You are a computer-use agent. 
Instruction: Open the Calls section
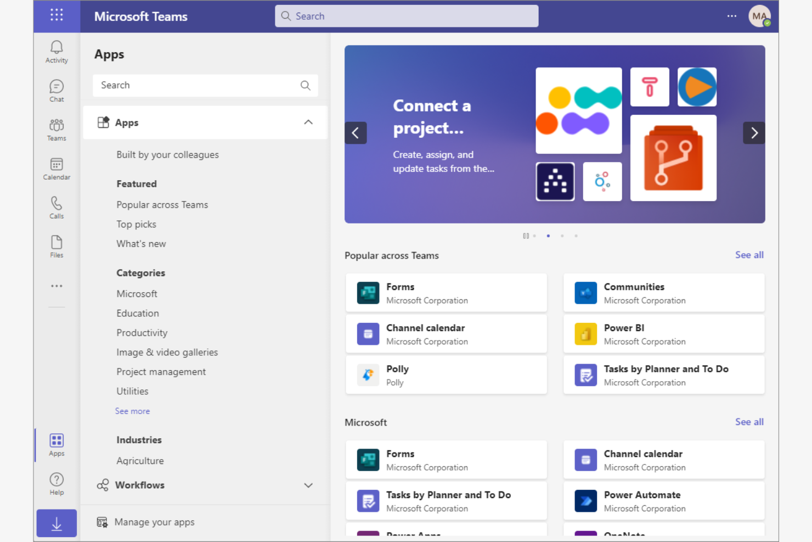[57, 208]
